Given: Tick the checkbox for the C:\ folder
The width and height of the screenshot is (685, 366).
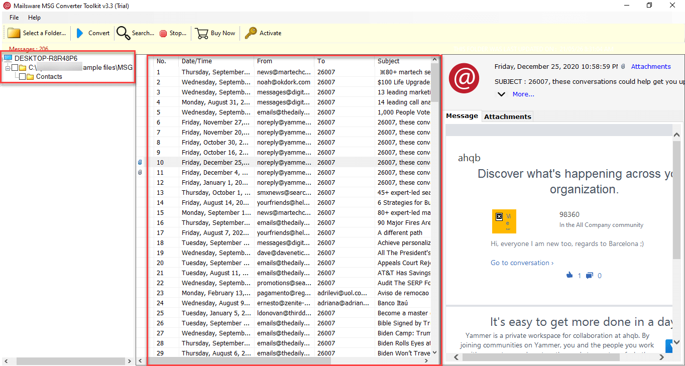Looking at the screenshot, I should [x=15, y=67].
